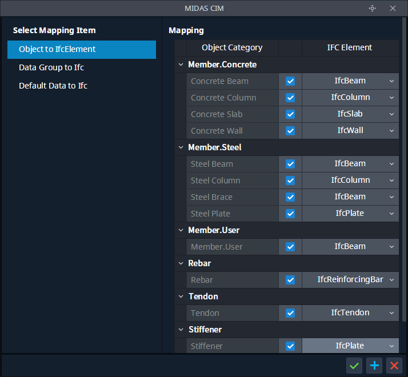Collapse the Member.Steel group

pyautogui.click(x=181, y=147)
